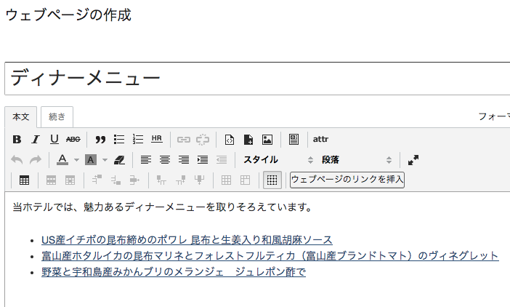Click the insert file icon
The image size is (510, 307).
pyautogui.click(x=248, y=140)
